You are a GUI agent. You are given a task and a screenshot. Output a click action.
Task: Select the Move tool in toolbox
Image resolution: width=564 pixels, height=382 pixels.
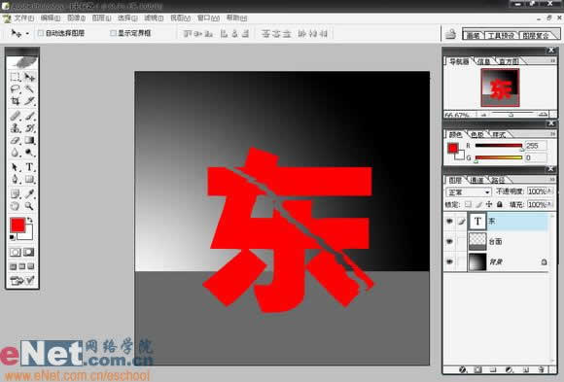(29, 77)
